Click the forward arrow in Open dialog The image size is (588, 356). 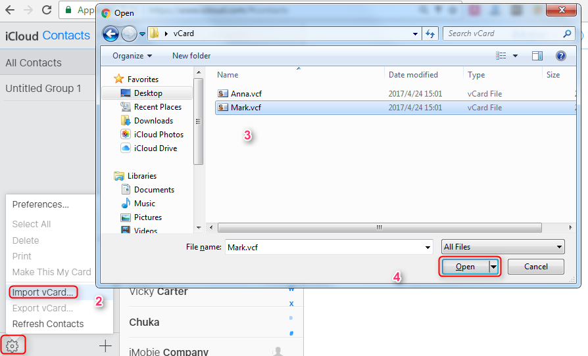tap(130, 33)
